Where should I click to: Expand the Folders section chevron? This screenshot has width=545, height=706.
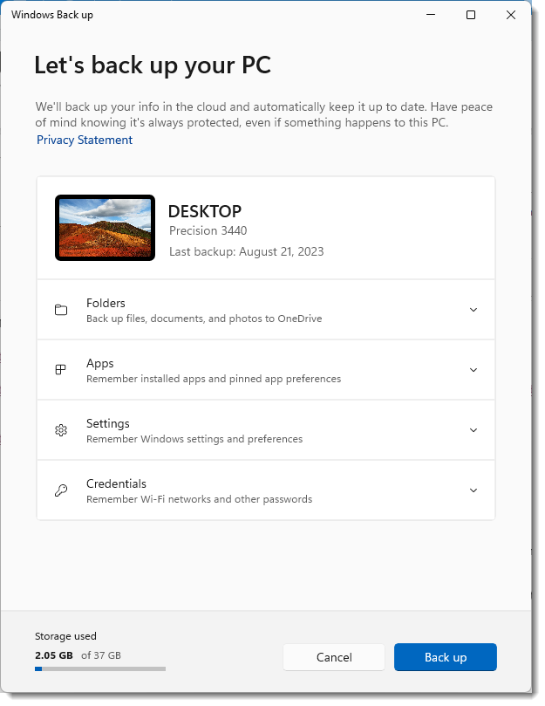473,310
